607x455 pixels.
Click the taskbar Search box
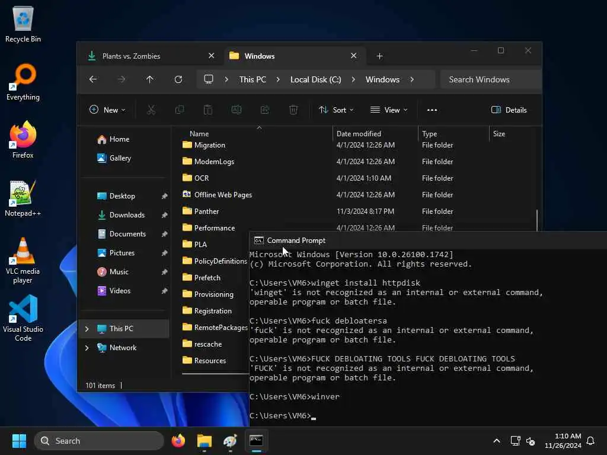[99, 441]
